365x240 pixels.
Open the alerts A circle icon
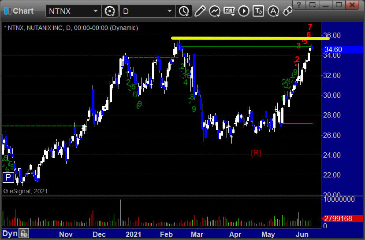[x=273, y=11]
